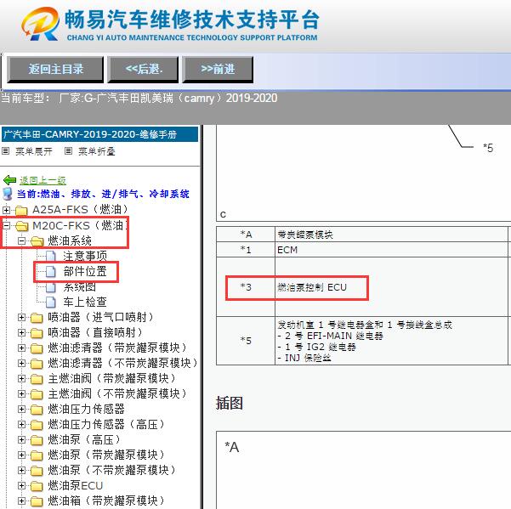Click the 菜单折叠 label
Viewport: 511px width, 509px height.
pos(96,151)
